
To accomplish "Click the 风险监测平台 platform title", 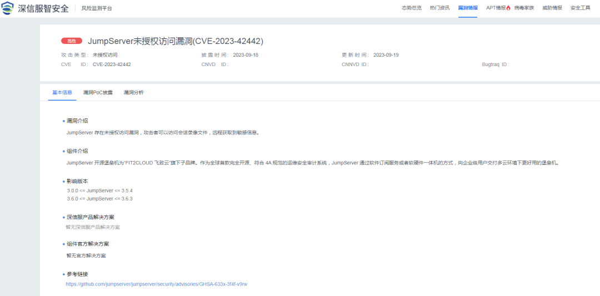I will pos(97,8).
